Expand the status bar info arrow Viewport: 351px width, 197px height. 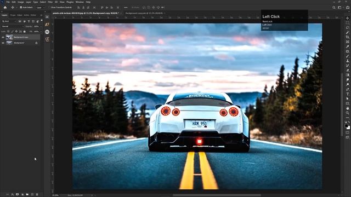click(92, 195)
